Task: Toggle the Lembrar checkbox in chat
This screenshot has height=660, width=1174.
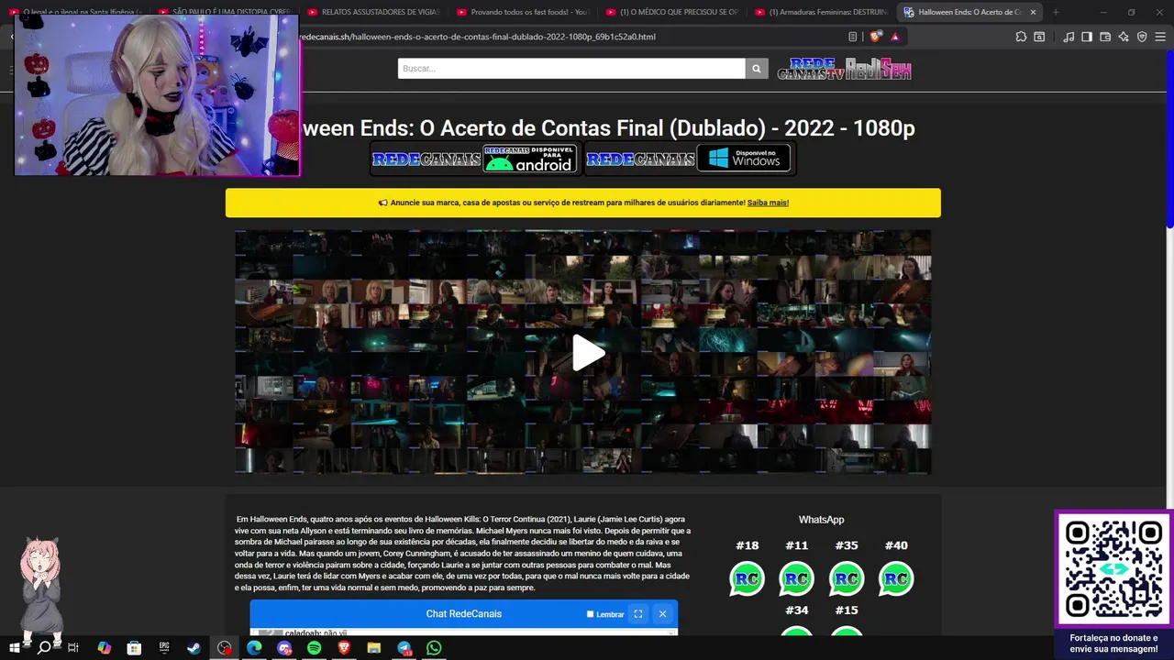Action: point(590,614)
